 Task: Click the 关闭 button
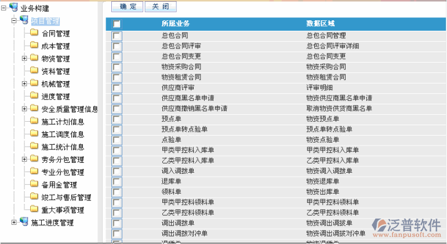point(161,6)
